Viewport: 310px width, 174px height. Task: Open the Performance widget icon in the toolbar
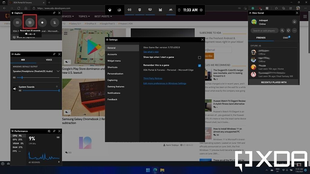tap(160, 10)
